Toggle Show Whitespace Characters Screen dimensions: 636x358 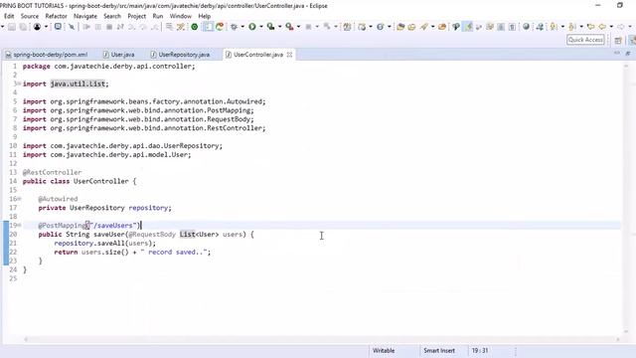tap(513, 27)
